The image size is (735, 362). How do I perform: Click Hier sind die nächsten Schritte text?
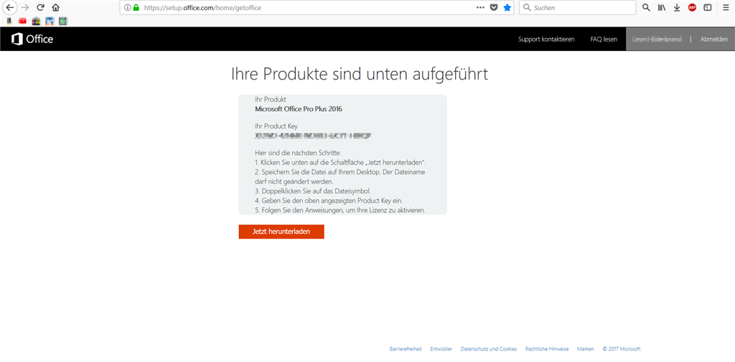299,153
